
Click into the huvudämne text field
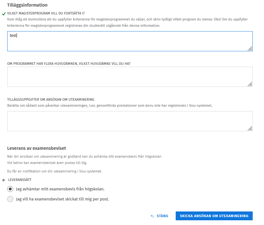click(126, 76)
